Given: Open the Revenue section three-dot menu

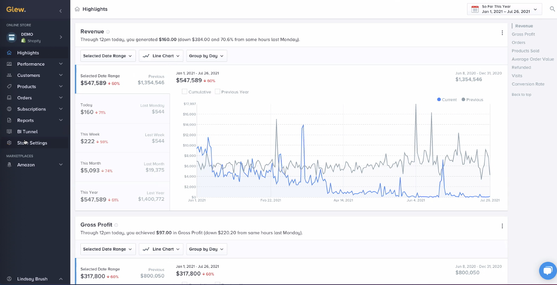Looking at the screenshot, I should [x=502, y=33].
